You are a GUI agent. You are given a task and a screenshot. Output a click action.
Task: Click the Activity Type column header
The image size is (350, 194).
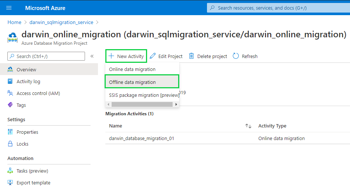click(272, 126)
